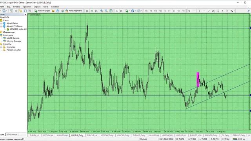Open the Вид menu
The height and width of the screenshot is (141, 251).
[x=9, y=7]
